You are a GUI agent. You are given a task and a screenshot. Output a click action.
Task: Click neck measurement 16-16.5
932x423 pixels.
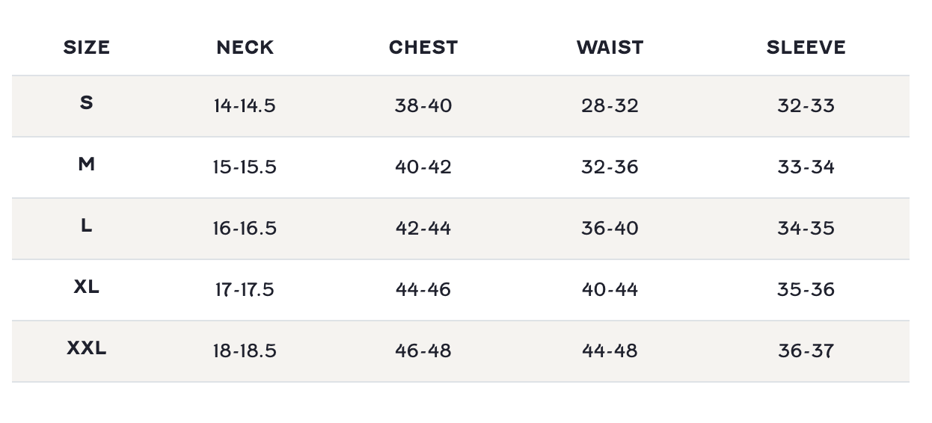click(245, 229)
